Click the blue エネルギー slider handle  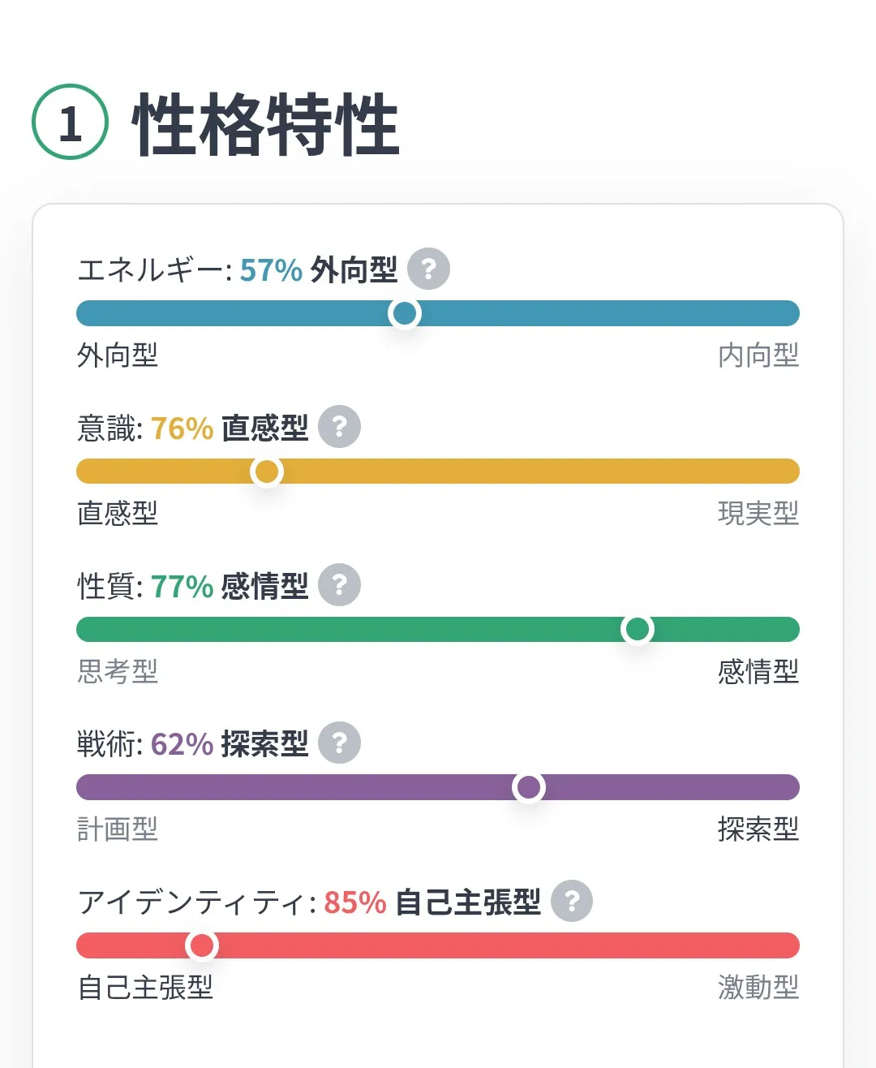point(404,313)
